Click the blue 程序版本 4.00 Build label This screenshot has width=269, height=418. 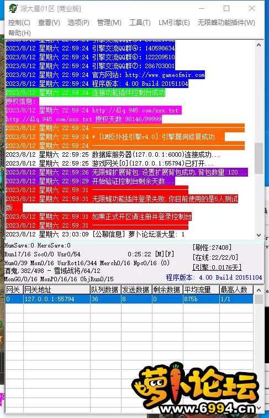coord(214,277)
